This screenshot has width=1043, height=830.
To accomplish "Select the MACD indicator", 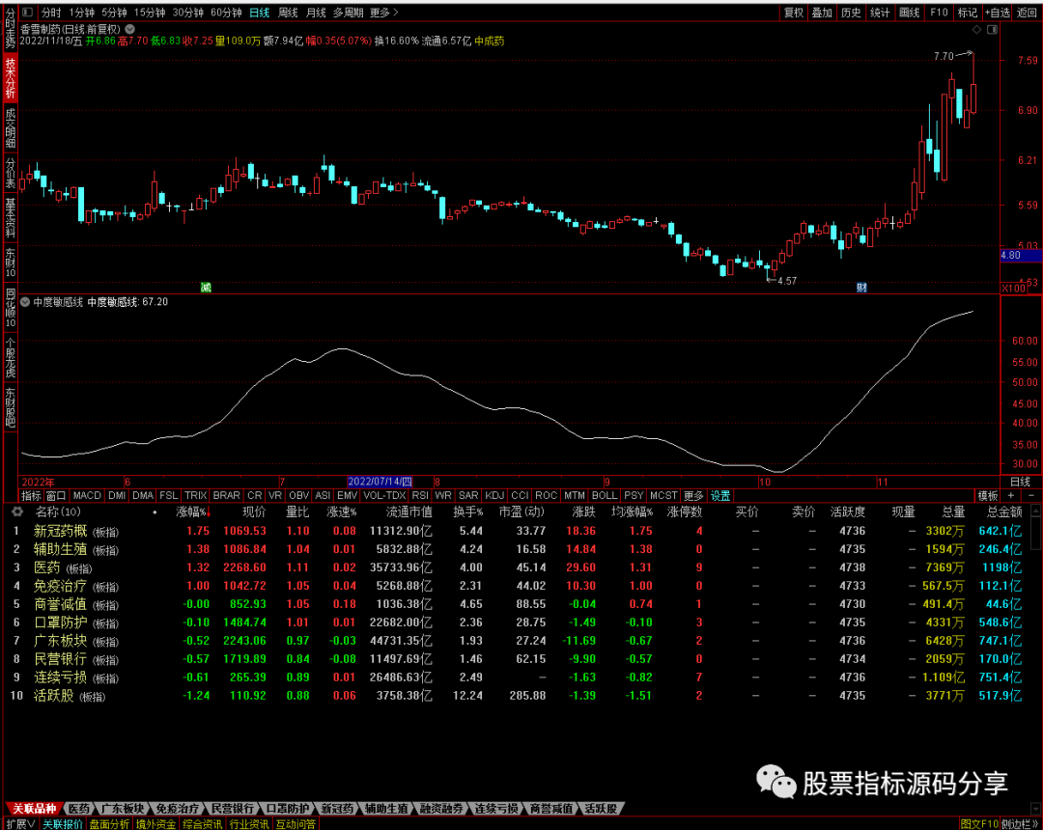I will pyautogui.click(x=87, y=496).
